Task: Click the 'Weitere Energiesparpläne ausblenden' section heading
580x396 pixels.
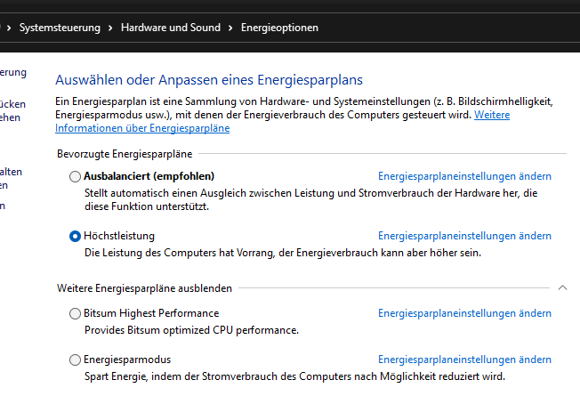Action: click(x=145, y=288)
